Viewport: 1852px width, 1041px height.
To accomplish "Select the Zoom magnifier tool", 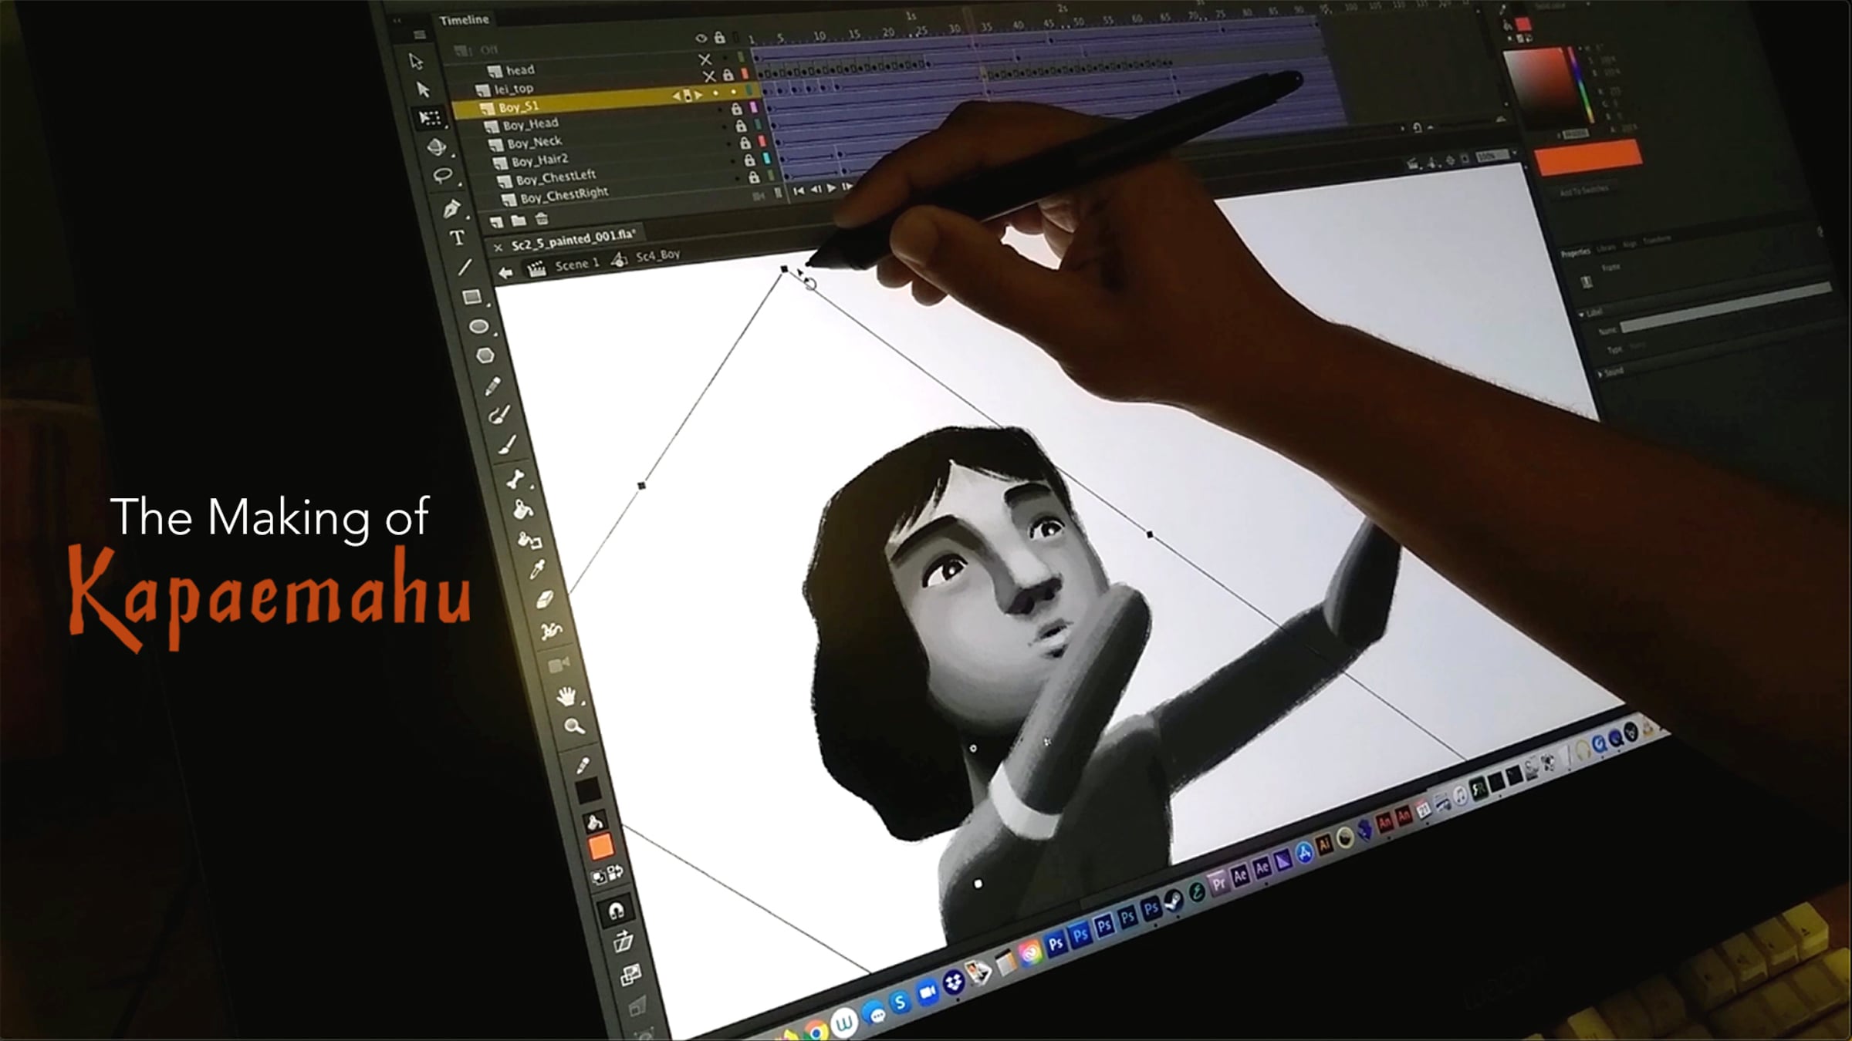I will pyautogui.click(x=574, y=726).
